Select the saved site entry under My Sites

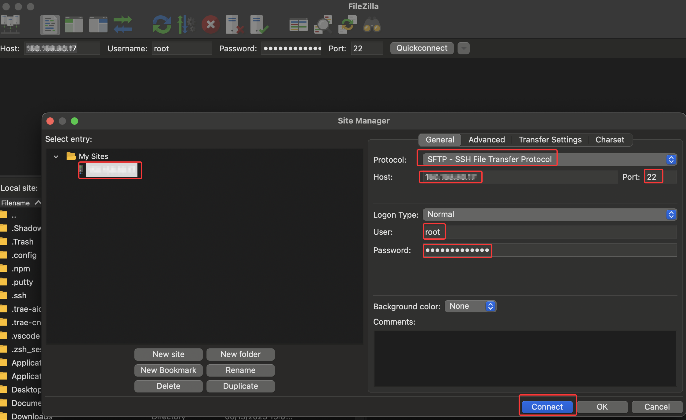111,170
